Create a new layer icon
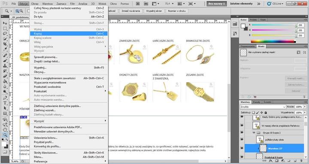This screenshot has width=309, height=164. click(294, 161)
